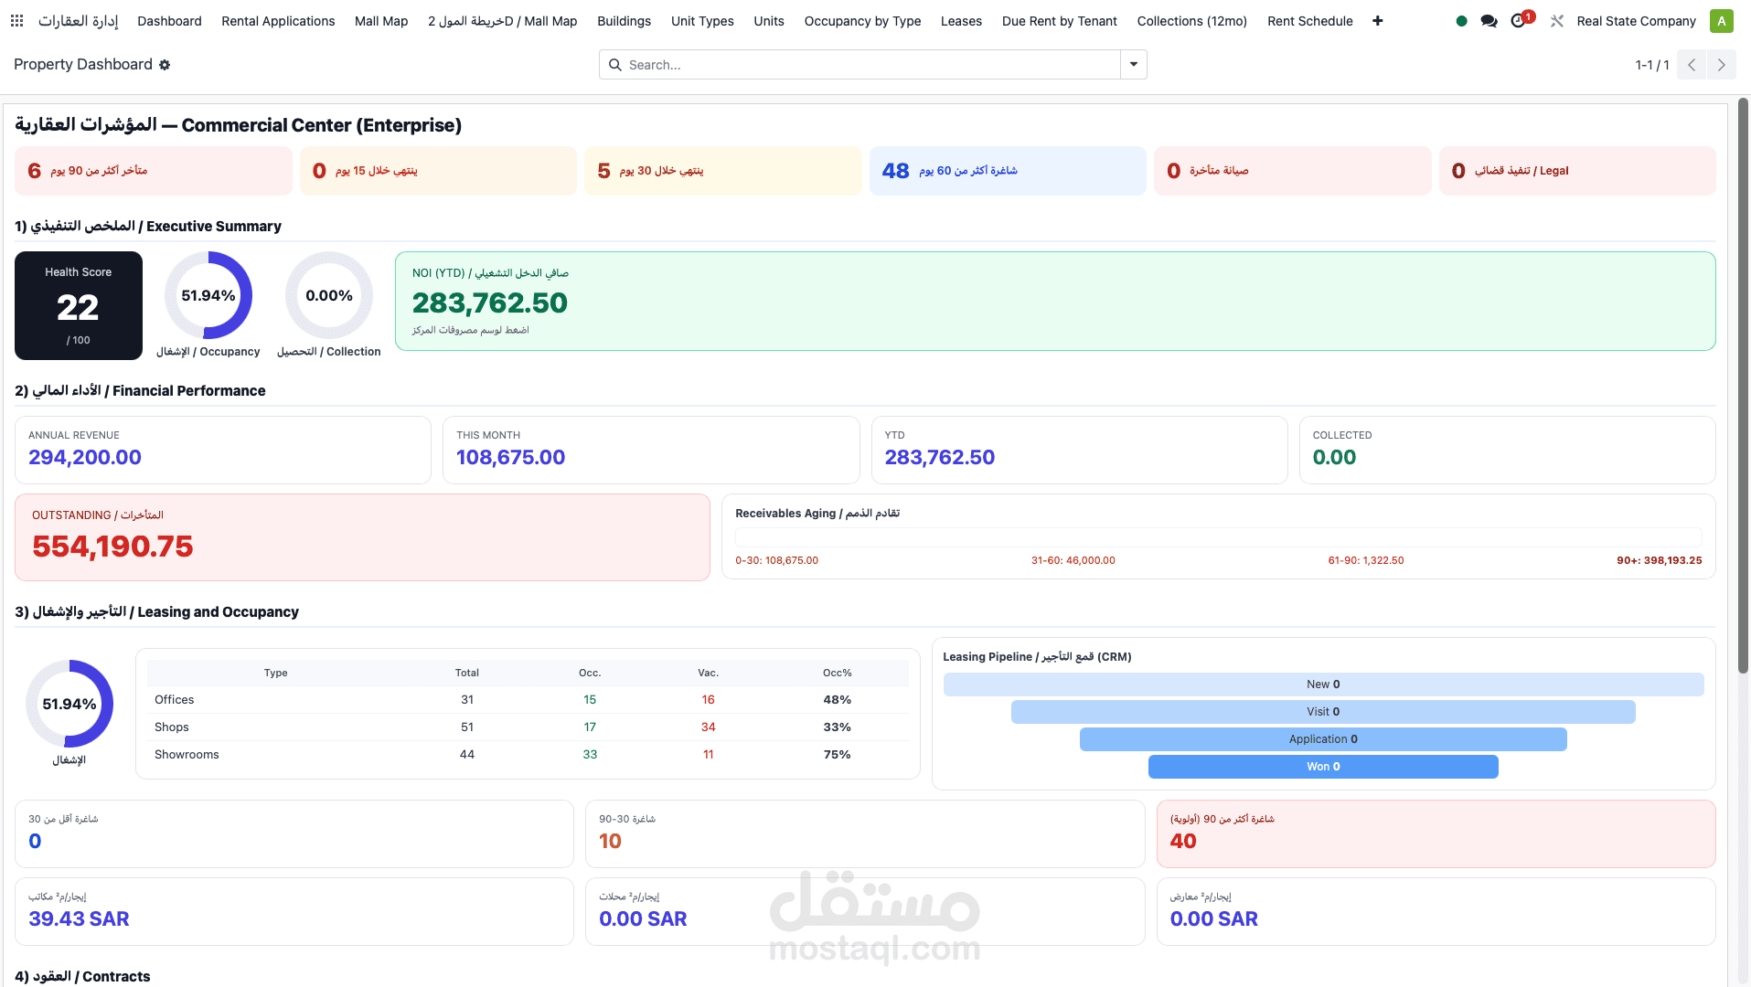Click the 31-60: 46,000.00 aging value

click(x=1073, y=560)
